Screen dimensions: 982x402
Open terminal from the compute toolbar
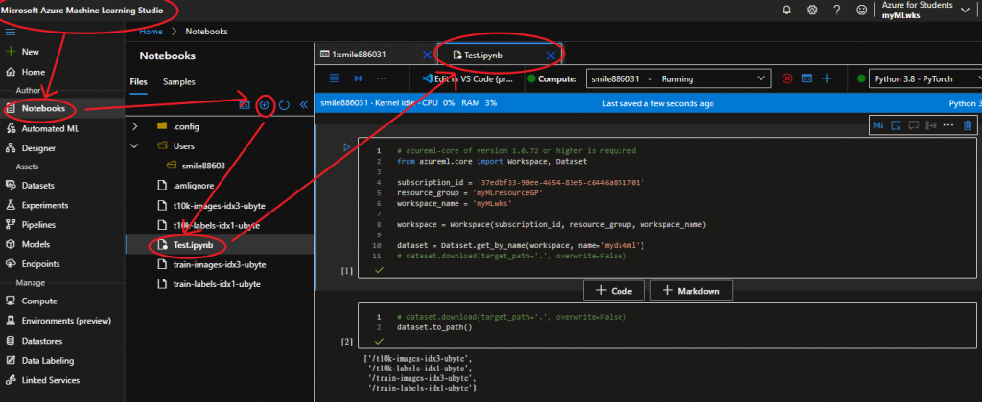coord(807,78)
